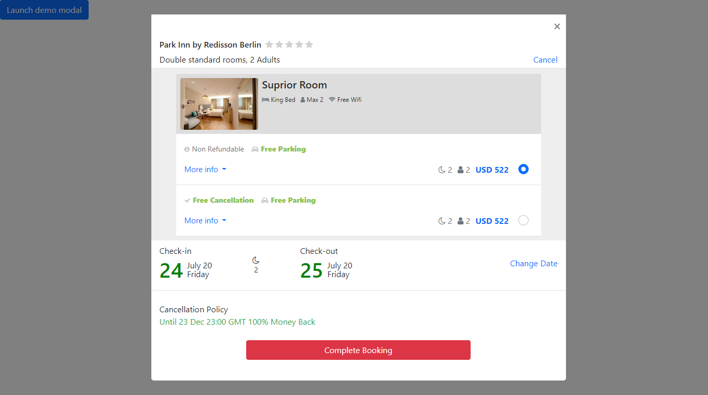Click the moon nights icon beside USD 522

coord(442,169)
